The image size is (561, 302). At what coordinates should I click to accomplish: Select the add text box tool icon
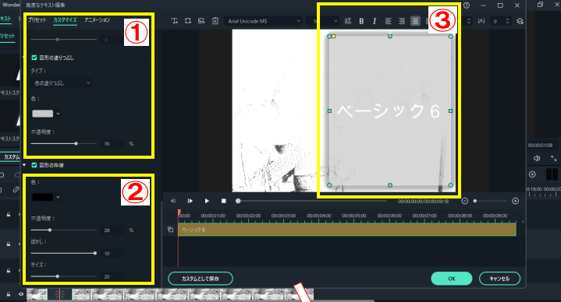(x=174, y=21)
